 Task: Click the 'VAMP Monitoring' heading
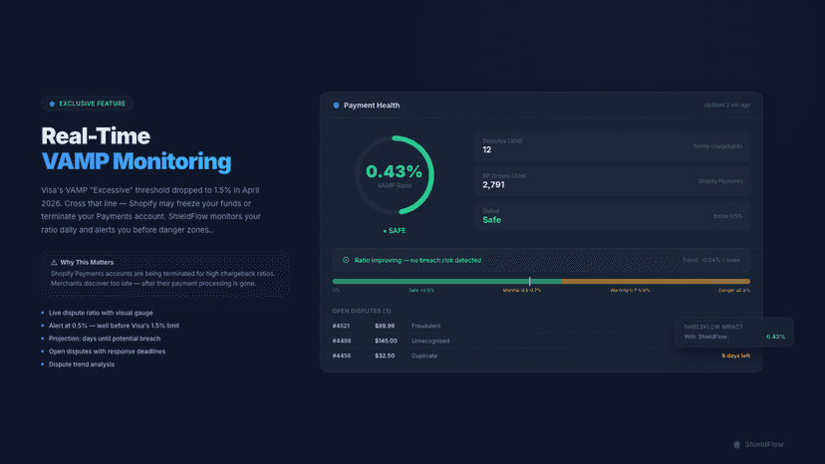[x=137, y=161]
